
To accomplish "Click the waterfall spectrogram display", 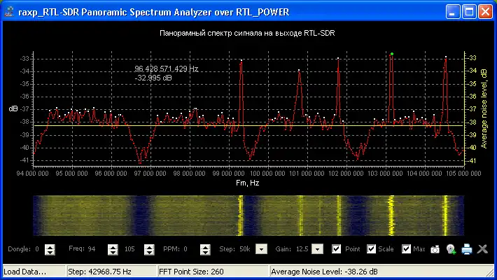I will [248, 216].
